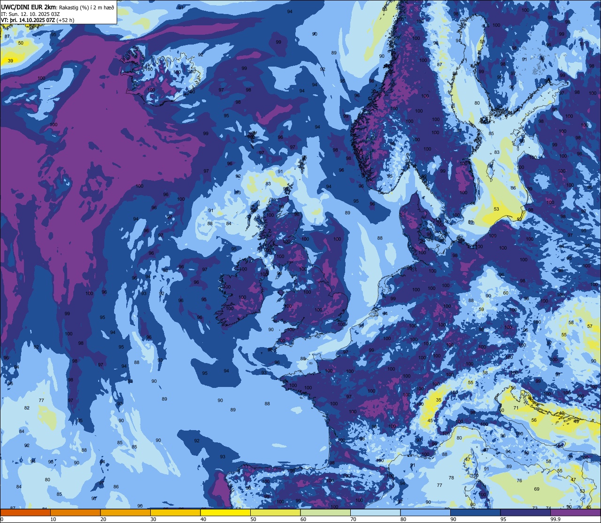Click the humidity value '57' on the map
This screenshot has height=523, width=601.
pyautogui.click(x=590, y=326)
